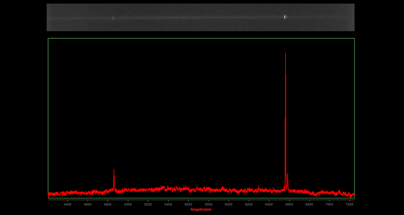Click the 6400 tick label
Viewport: 404px width, 215px height.
pyautogui.click(x=269, y=204)
